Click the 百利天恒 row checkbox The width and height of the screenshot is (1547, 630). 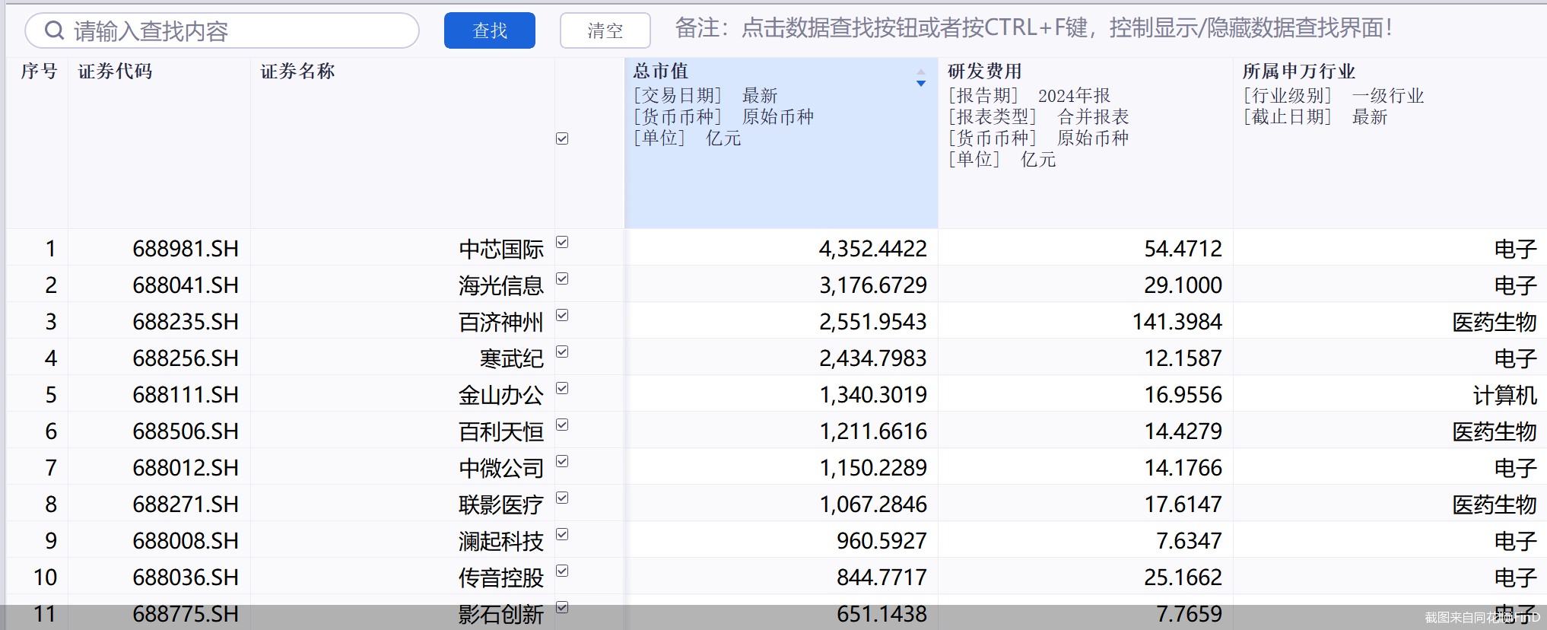pos(562,425)
